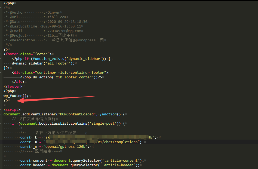Click the opening <?php tag on line one
This screenshot has width=258, height=169.
pyautogui.click(x=8, y=3)
